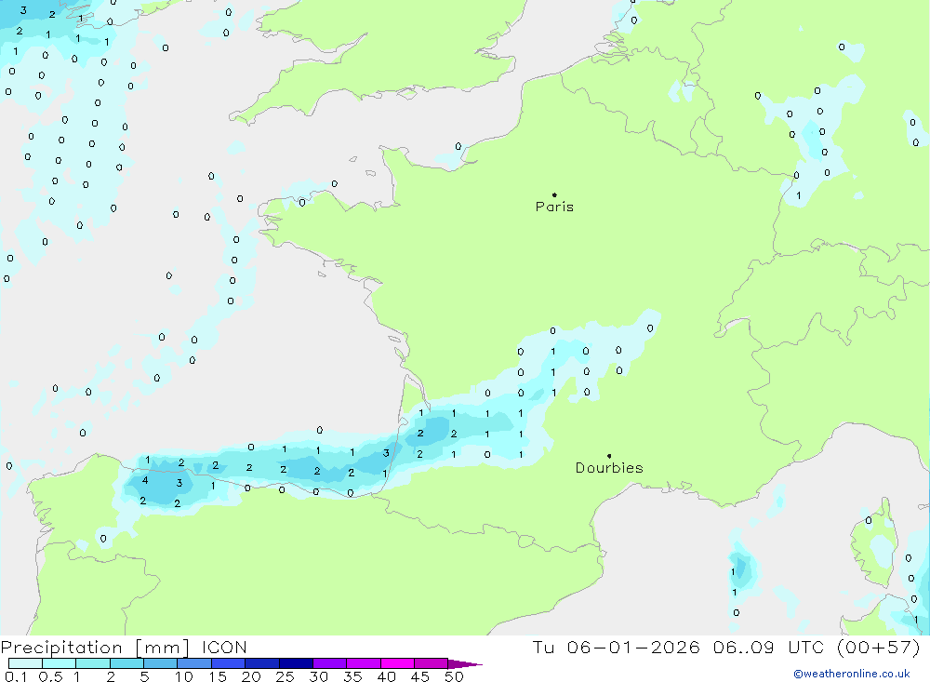Click the date 'Tu 06-01-2026' timestamp text
The width and height of the screenshot is (930, 682).
616,647
